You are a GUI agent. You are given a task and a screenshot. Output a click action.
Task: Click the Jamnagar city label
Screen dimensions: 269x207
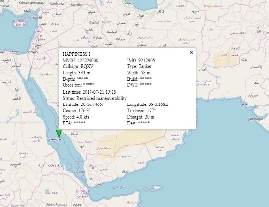(256, 119)
